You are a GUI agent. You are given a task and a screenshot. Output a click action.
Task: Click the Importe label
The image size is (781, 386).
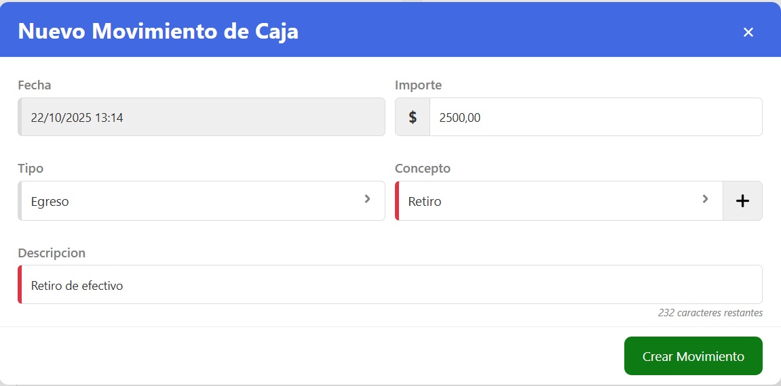(x=418, y=85)
